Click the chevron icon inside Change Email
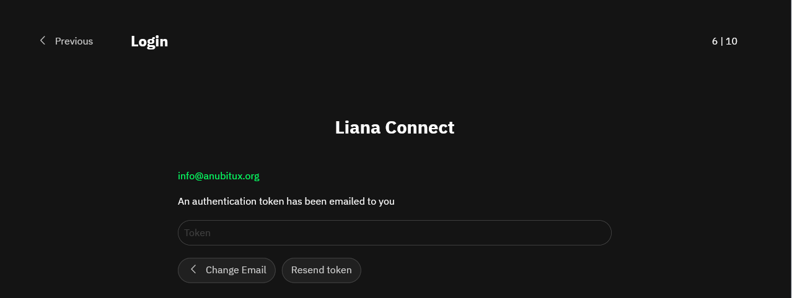This screenshot has width=792, height=298. pos(193,270)
